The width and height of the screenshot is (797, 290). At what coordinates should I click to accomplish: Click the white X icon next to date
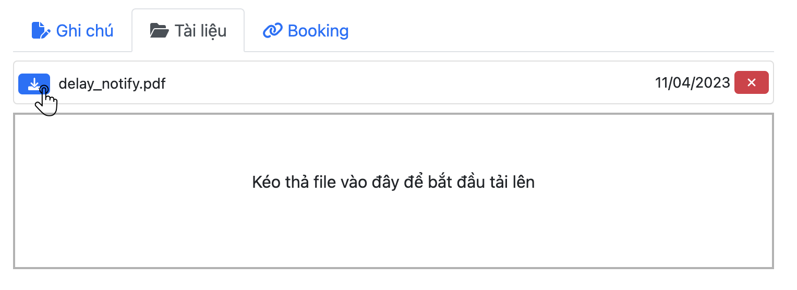pos(752,82)
